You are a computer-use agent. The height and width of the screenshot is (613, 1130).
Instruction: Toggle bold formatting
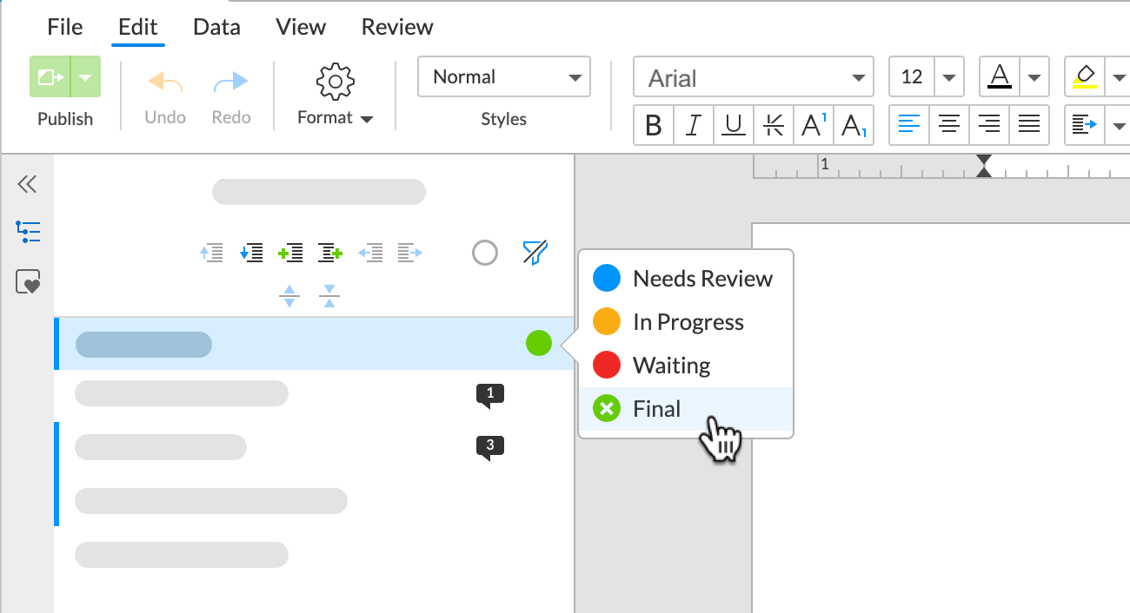pos(654,126)
